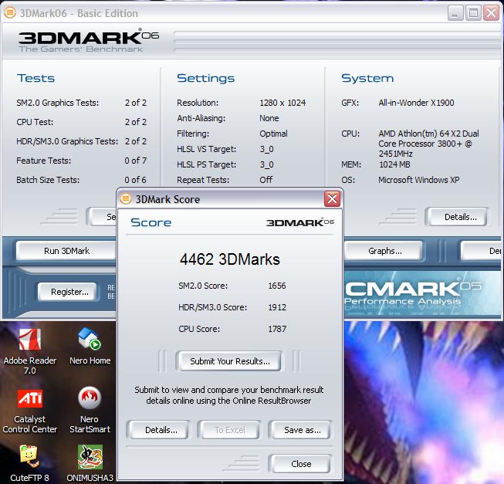504x484 pixels.
Task: Maximize the 3DMark06 main window
Action: 473,12
